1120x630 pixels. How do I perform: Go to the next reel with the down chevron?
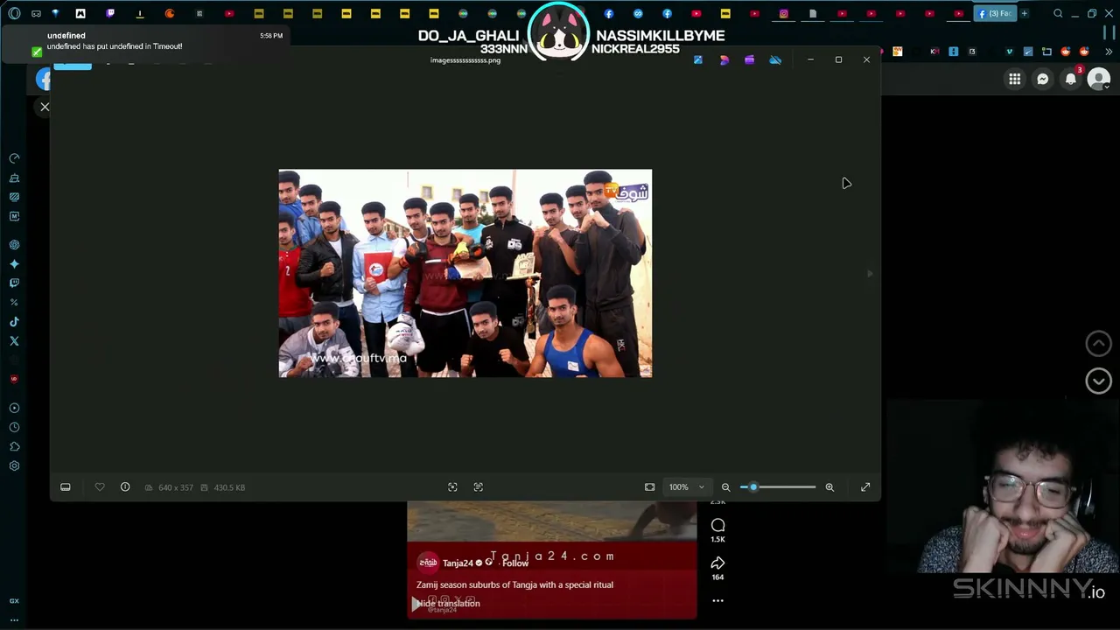pyautogui.click(x=1099, y=381)
